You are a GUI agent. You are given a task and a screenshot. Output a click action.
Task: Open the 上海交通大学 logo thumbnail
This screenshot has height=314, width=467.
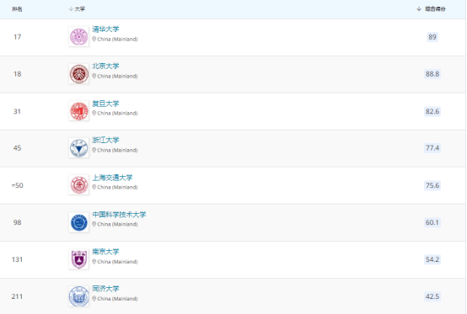click(x=79, y=185)
